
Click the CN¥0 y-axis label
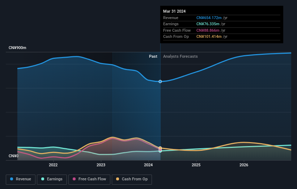(14, 156)
